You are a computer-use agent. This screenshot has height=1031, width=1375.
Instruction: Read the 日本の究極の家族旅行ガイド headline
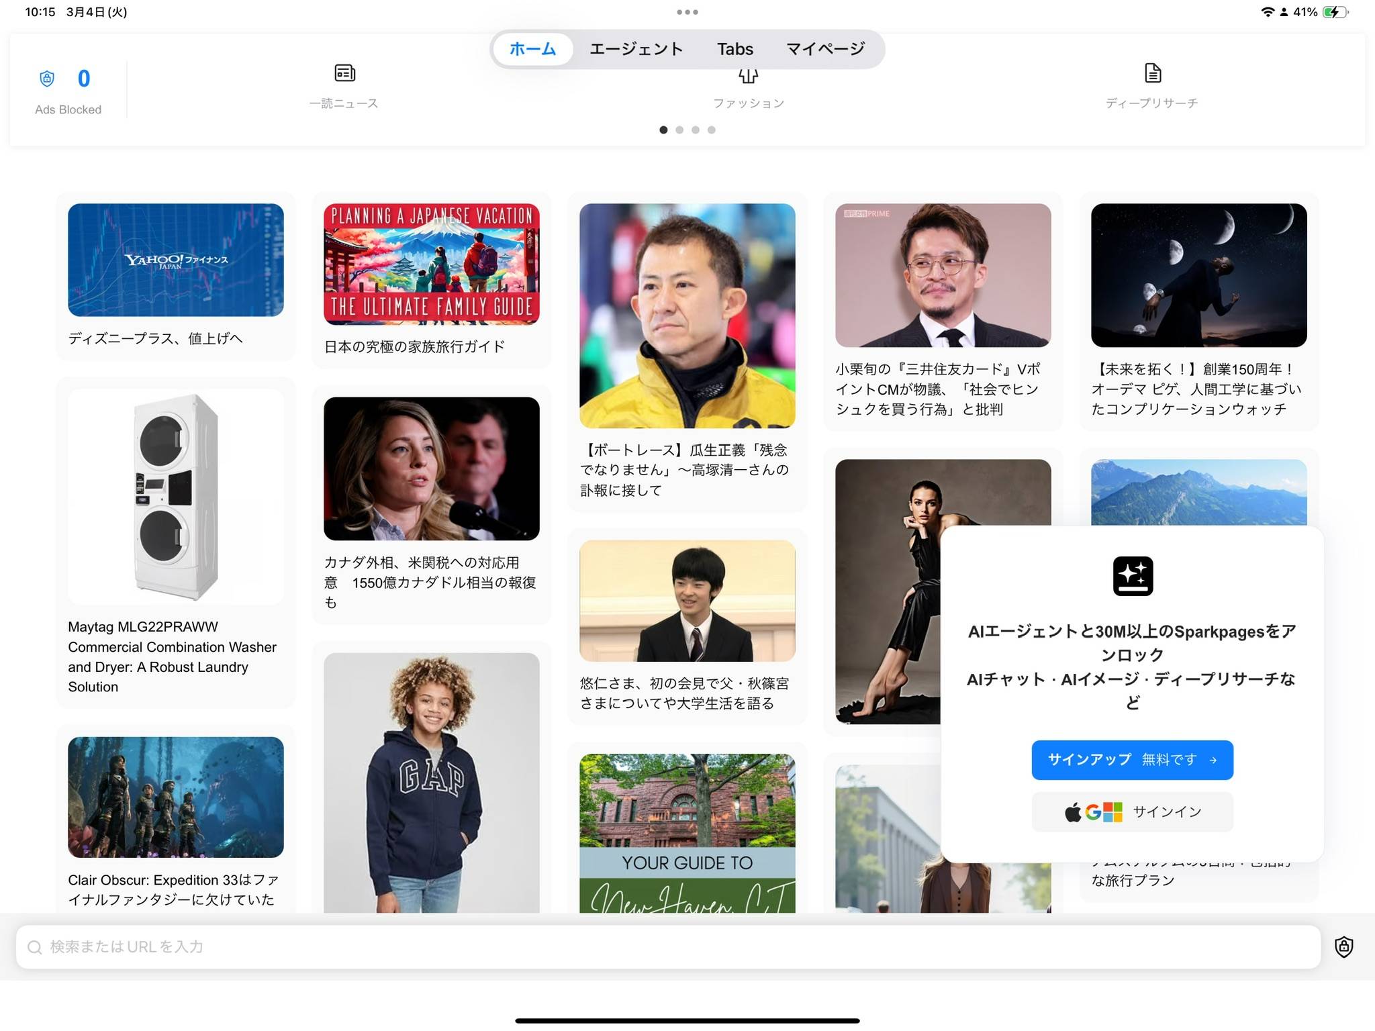click(x=415, y=347)
